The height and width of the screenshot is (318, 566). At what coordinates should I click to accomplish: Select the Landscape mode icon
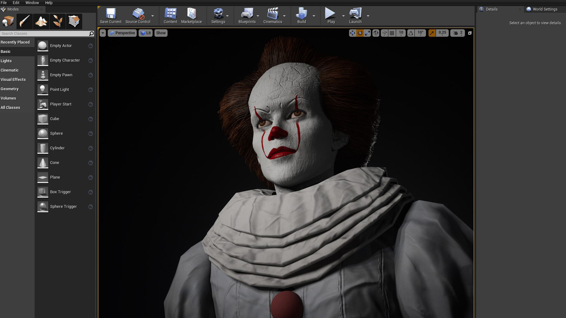point(41,21)
